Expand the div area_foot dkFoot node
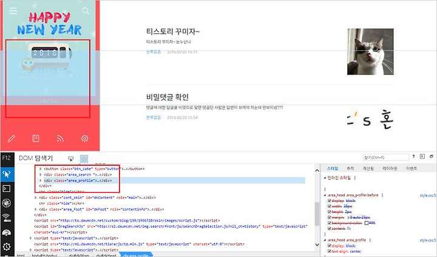Viewport: 437px width, 257px height. click(x=35, y=209)
